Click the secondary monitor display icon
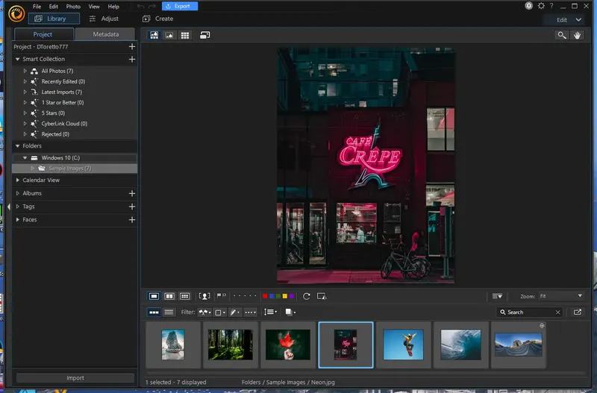 (x=205, y=35)
